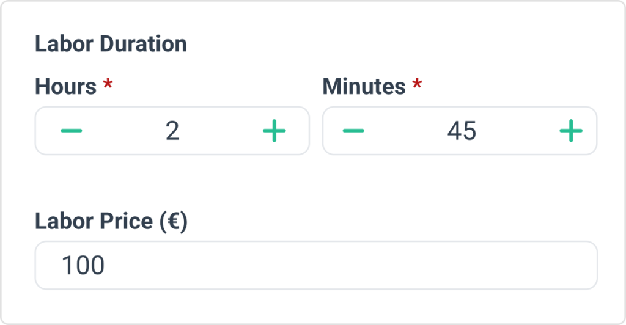Click the Labor Price (€) label

(x=111, y=221)
